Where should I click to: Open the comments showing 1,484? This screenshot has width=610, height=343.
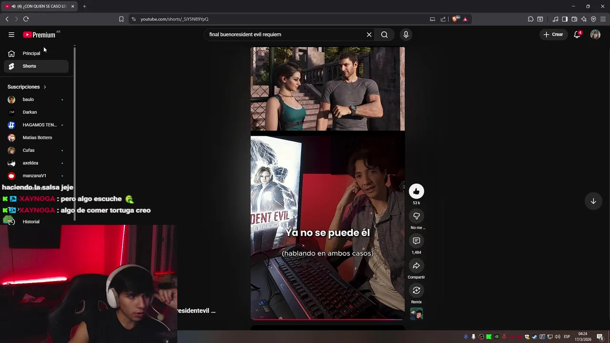pos(417,241)
